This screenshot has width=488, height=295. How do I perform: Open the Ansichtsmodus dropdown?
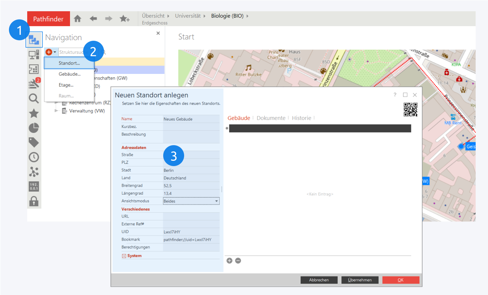[216, 201]
